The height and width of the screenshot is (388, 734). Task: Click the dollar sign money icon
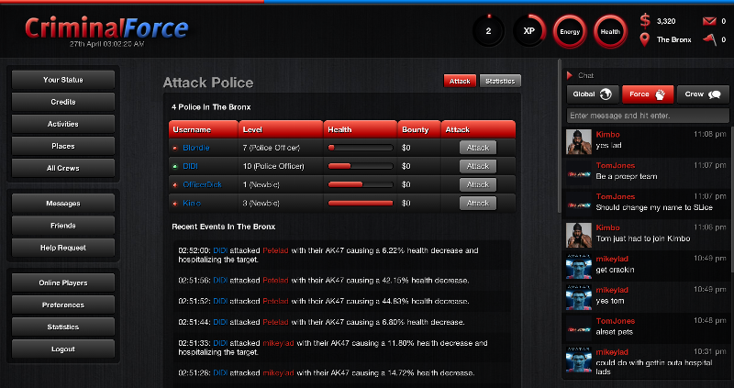645,20
